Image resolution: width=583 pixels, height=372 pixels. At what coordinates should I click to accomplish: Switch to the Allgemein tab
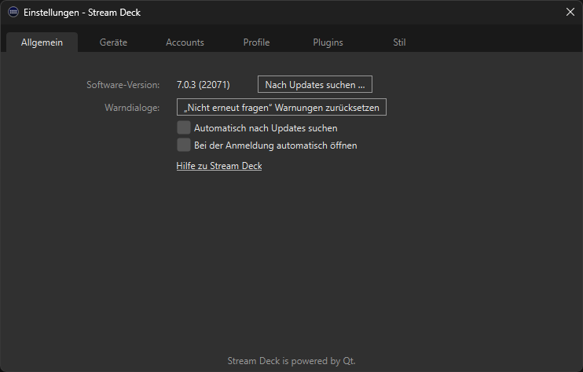click(42, 42)
